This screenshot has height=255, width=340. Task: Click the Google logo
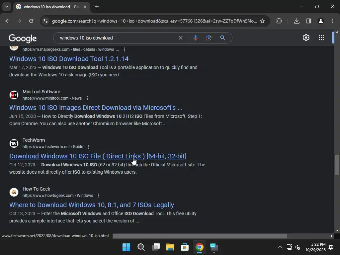23,39
